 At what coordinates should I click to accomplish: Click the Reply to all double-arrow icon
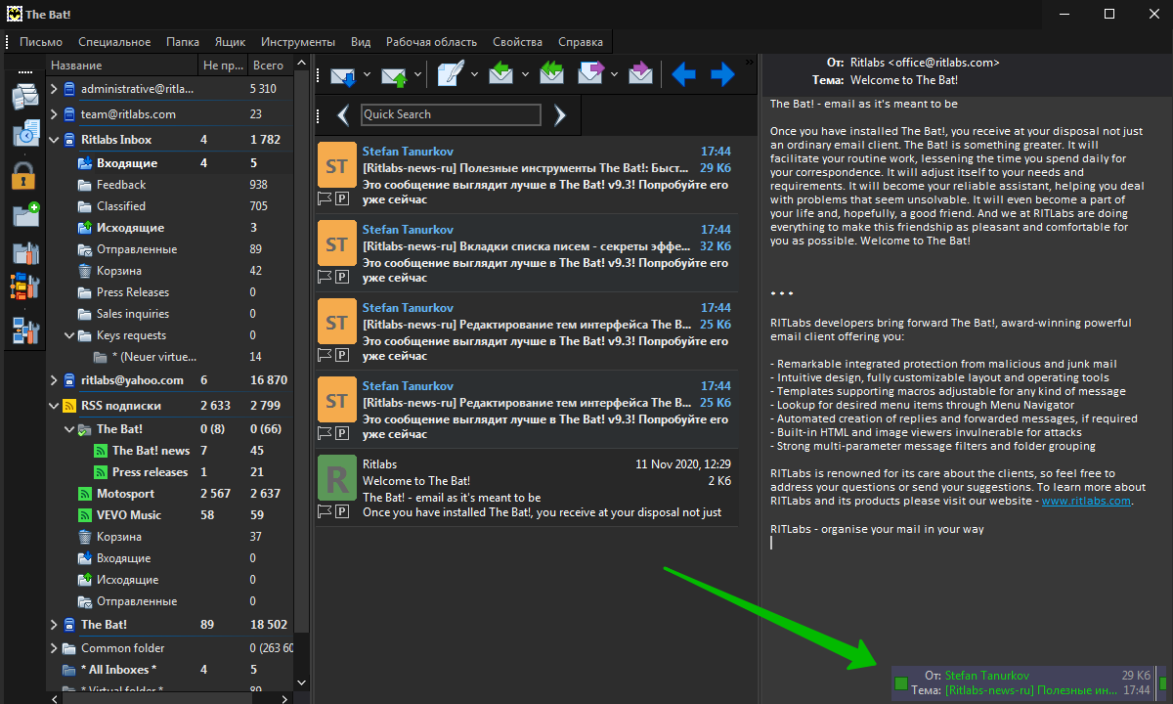coord(551,74)
